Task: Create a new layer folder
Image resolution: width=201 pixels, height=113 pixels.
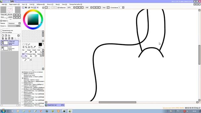Action: click(9, 35)
